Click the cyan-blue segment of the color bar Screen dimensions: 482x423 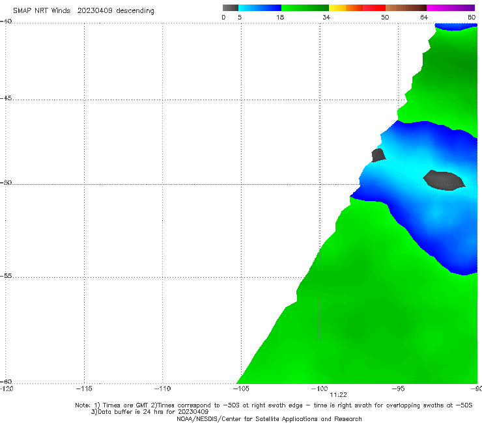260,8
